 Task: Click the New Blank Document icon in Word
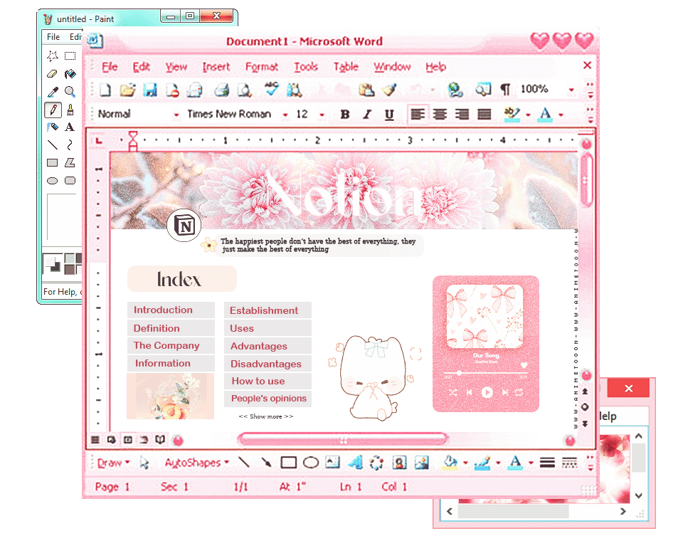[x=105, y=90]
